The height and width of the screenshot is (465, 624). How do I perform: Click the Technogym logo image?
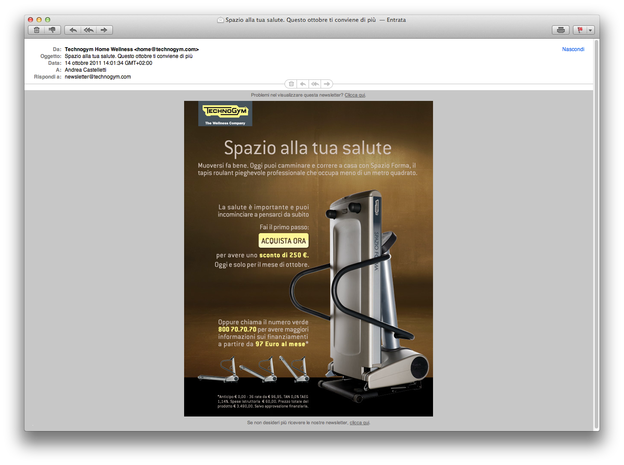click(225, 114)
